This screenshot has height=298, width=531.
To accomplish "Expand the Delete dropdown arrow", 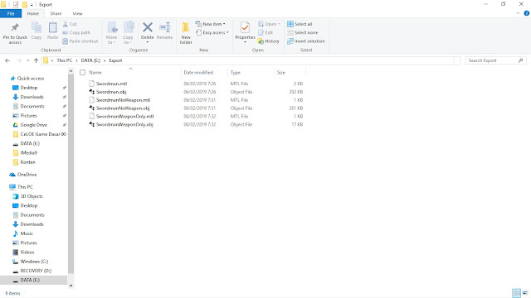I will [x=148, y=42].
